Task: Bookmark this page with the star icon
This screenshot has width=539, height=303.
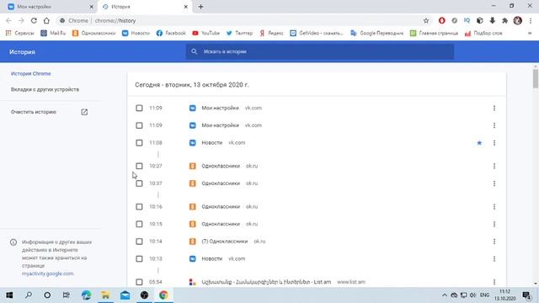Action: point(426,20)
